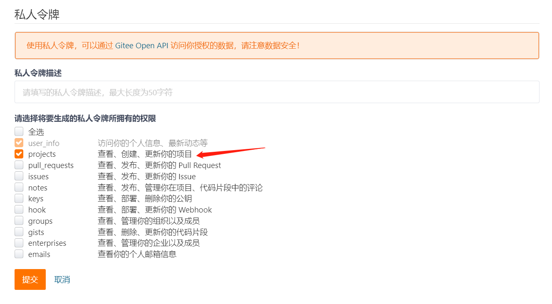
Task: Click the greyed user_info checkbox
Action: [19, 143]
